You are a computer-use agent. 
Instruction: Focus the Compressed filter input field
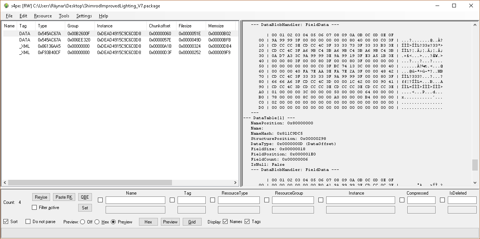421,200
